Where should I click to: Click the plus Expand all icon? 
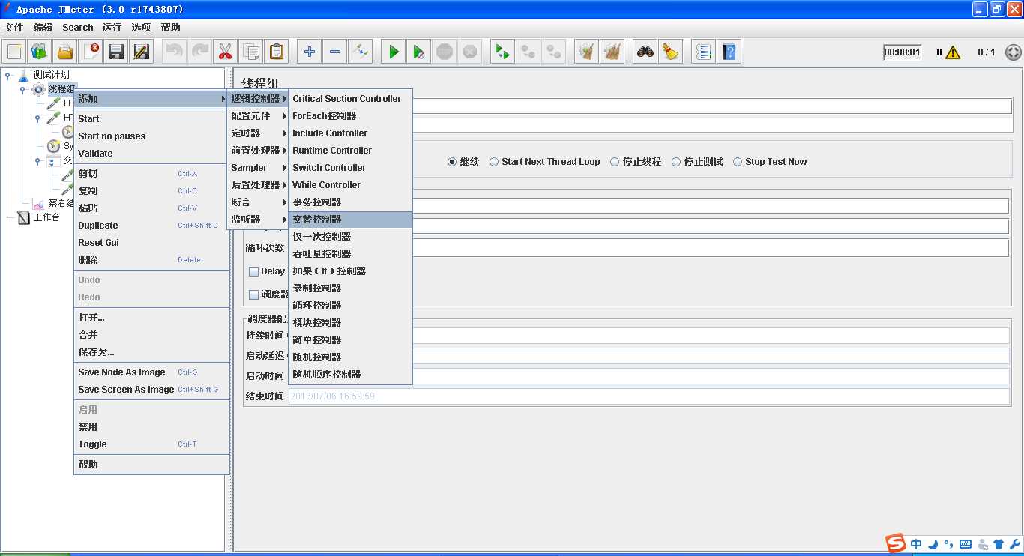click(x=309, y=52)
